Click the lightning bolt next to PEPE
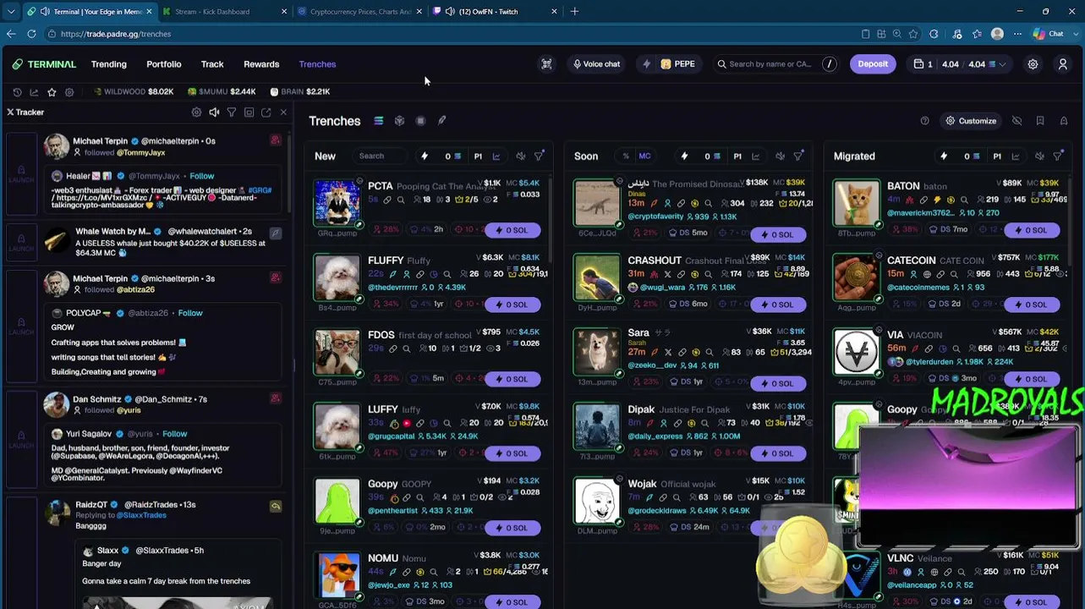Viewport: 1085px width, 609px height. (647, 64)
